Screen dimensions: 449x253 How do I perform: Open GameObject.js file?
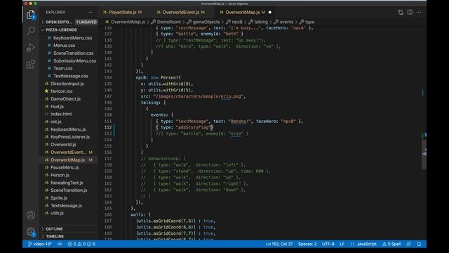(65, 99)
